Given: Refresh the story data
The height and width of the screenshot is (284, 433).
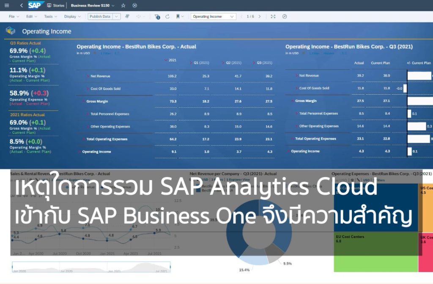Looking at the screenshot, I should pyautogui.click(x=167, y=16).
